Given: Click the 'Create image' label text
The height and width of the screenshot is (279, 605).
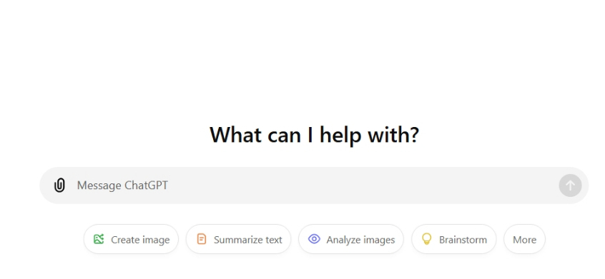Looking at the screenshot, I should point(140,240).
